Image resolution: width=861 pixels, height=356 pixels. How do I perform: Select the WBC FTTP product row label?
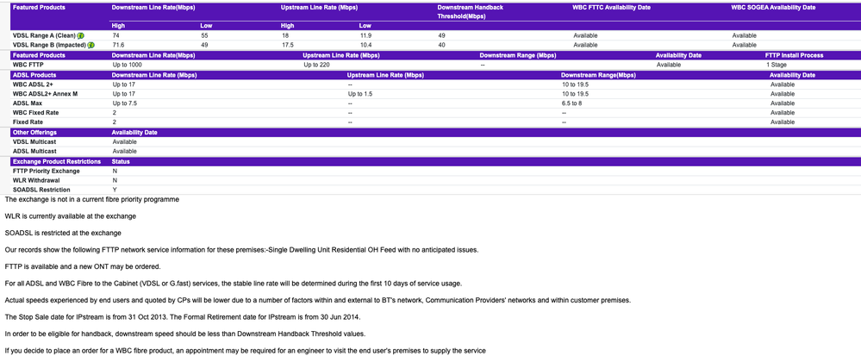28,65
